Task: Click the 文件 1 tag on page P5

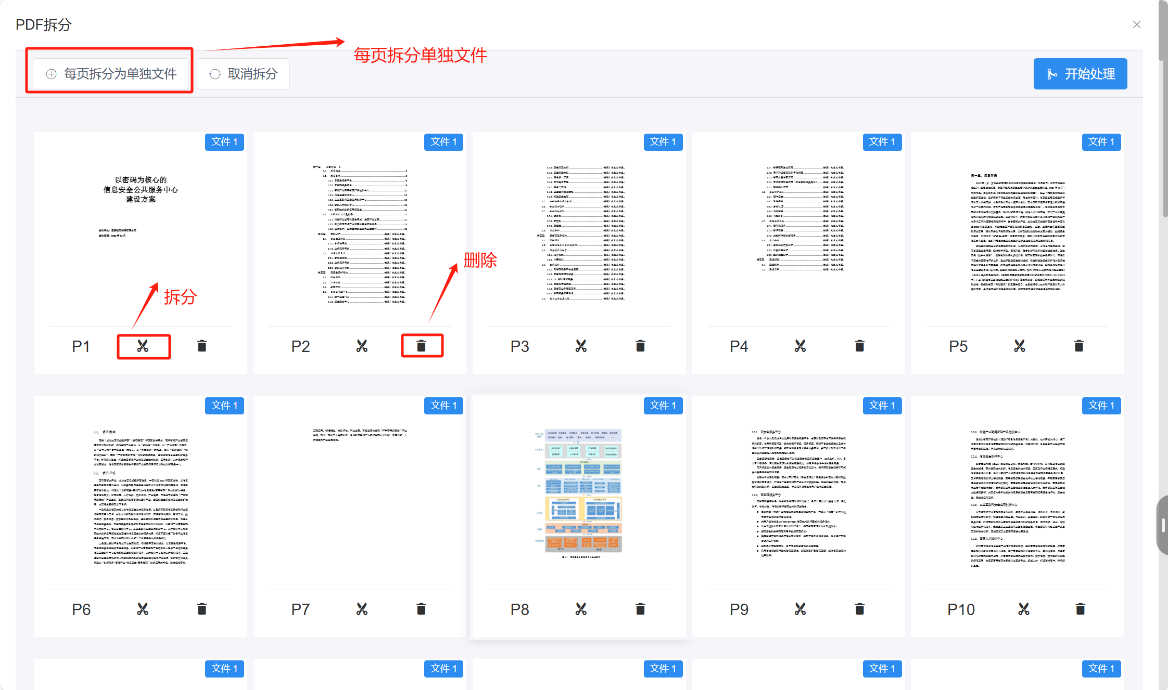Action: click(1101, 142)
